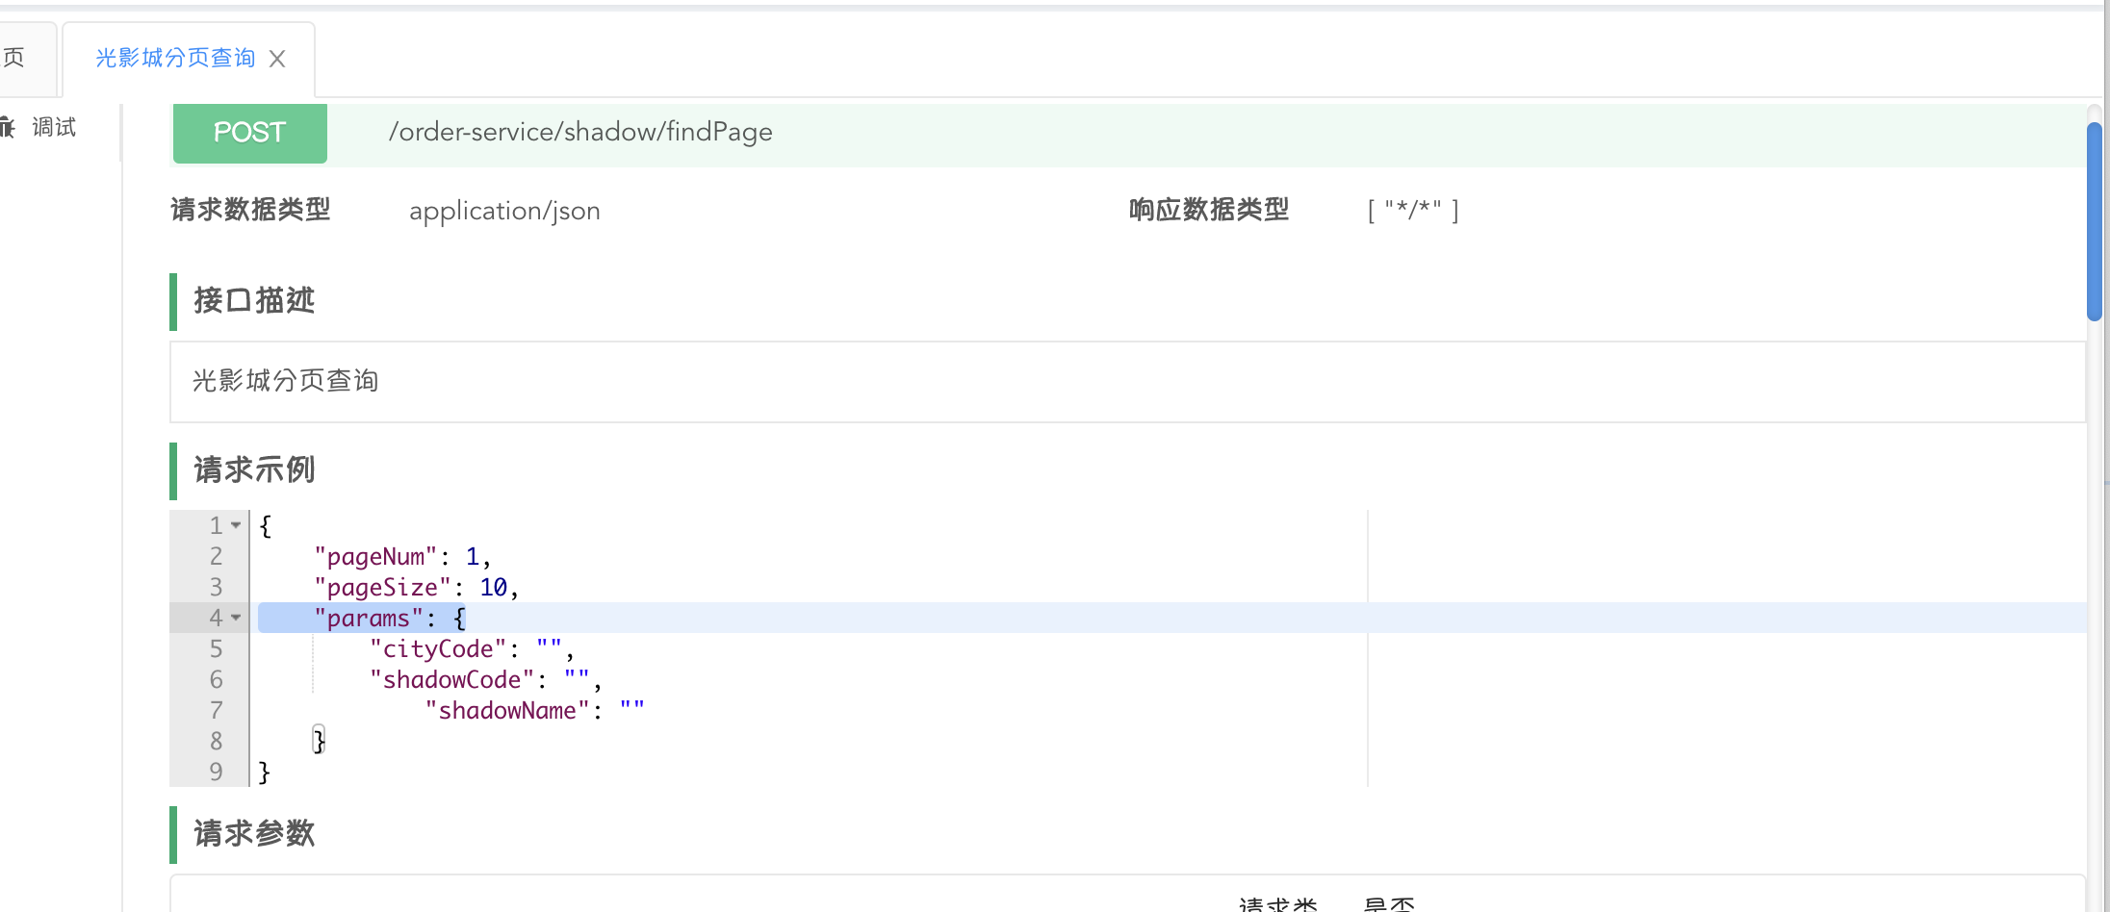Click the 接口描述 section heading
The width and height of the screenshot is (2110, 912).
(254, 300)
